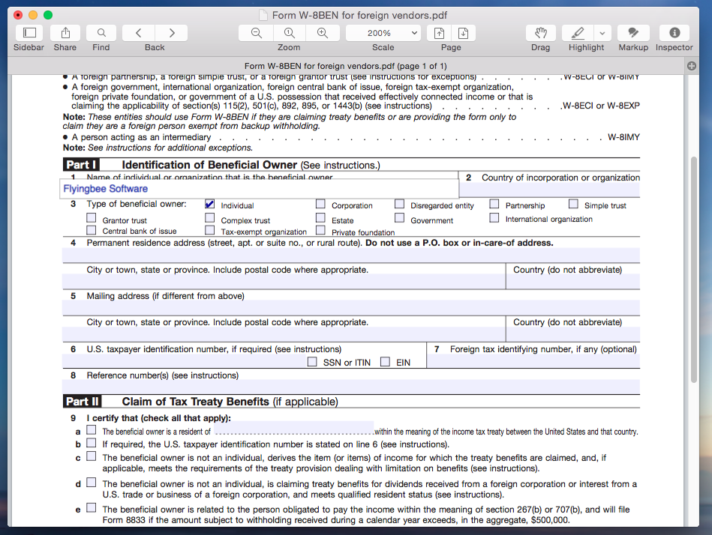
Task: Click the resident-of country field in 9a
Action: [x=294, y=428]
